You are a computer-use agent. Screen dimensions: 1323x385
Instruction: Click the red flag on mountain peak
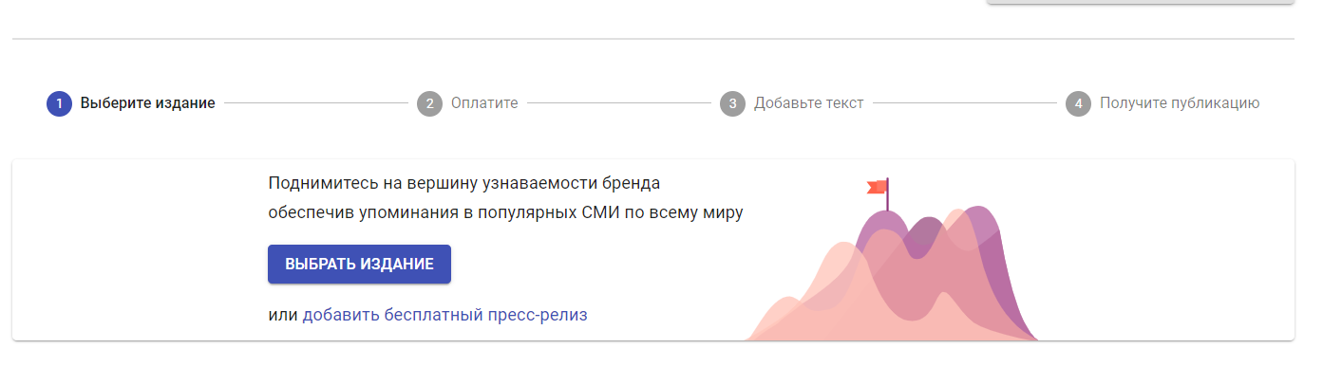877,187
